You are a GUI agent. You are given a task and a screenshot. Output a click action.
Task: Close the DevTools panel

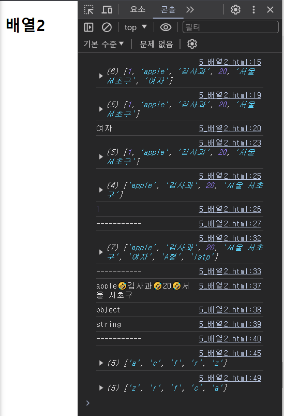(x=270, y=10)
